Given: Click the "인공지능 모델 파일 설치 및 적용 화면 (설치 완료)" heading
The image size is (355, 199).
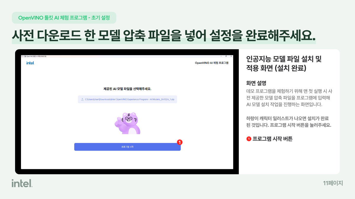Looking at the screenshot, I should pyautogui.click(x=284, y=64).
